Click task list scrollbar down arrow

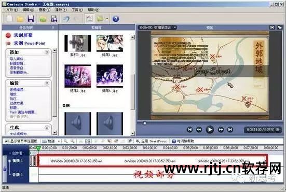(x=55, y=133)
